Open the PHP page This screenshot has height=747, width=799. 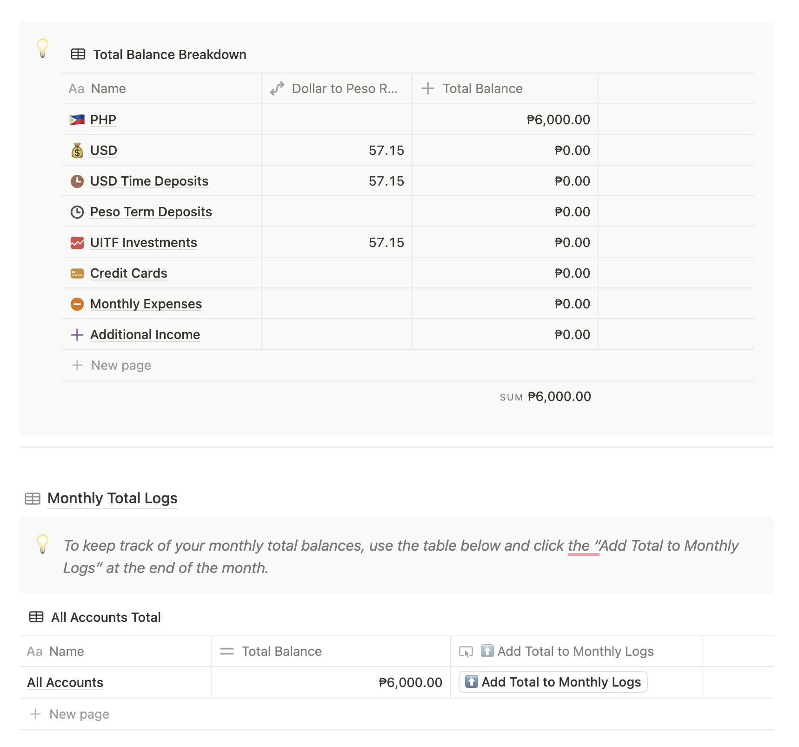(103, 120)
